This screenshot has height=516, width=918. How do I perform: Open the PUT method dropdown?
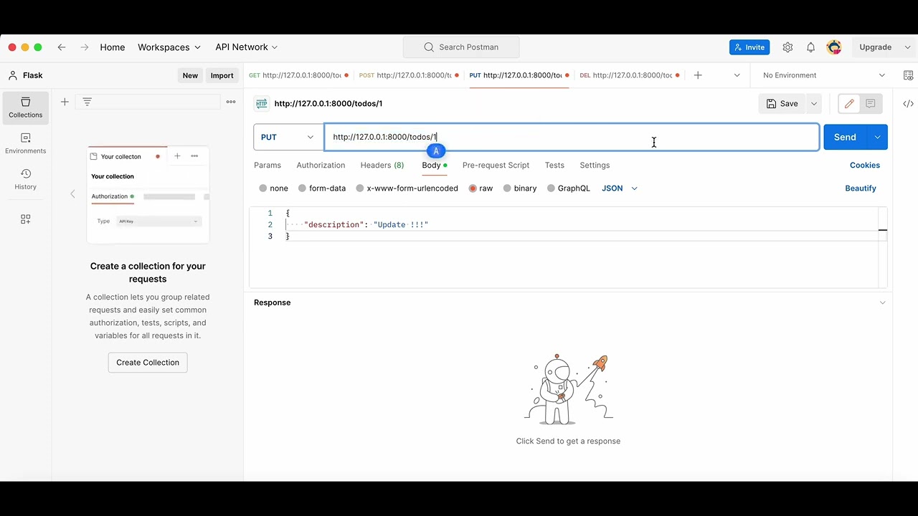287,137
